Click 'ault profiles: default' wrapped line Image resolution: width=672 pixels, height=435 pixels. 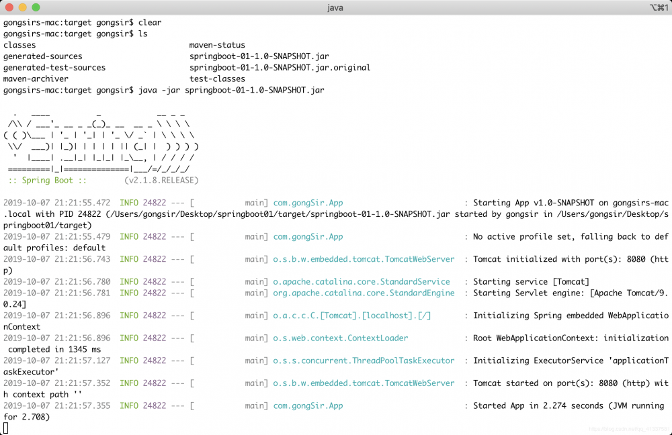54,248
